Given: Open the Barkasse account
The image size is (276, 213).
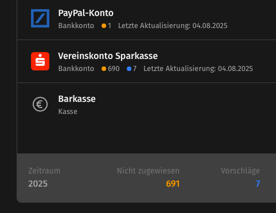Looking at the screenshot, I should [x=146, y=104].
